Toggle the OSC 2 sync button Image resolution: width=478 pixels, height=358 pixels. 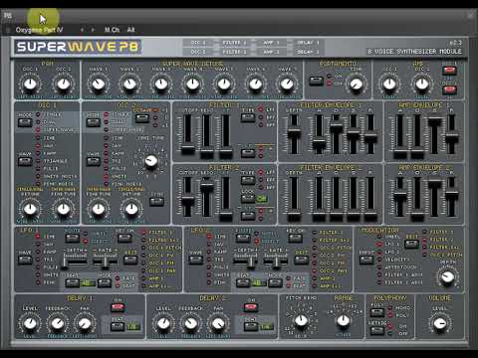tap(156, 202)
